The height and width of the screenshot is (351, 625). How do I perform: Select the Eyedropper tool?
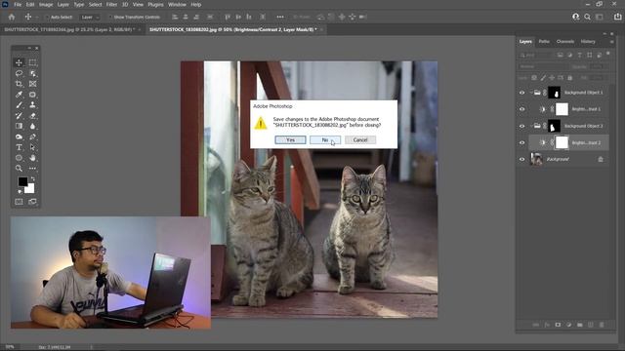(x=19, y=95)
